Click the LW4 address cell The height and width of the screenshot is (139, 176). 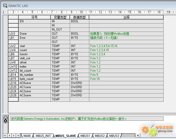click(x=13, y=50)
